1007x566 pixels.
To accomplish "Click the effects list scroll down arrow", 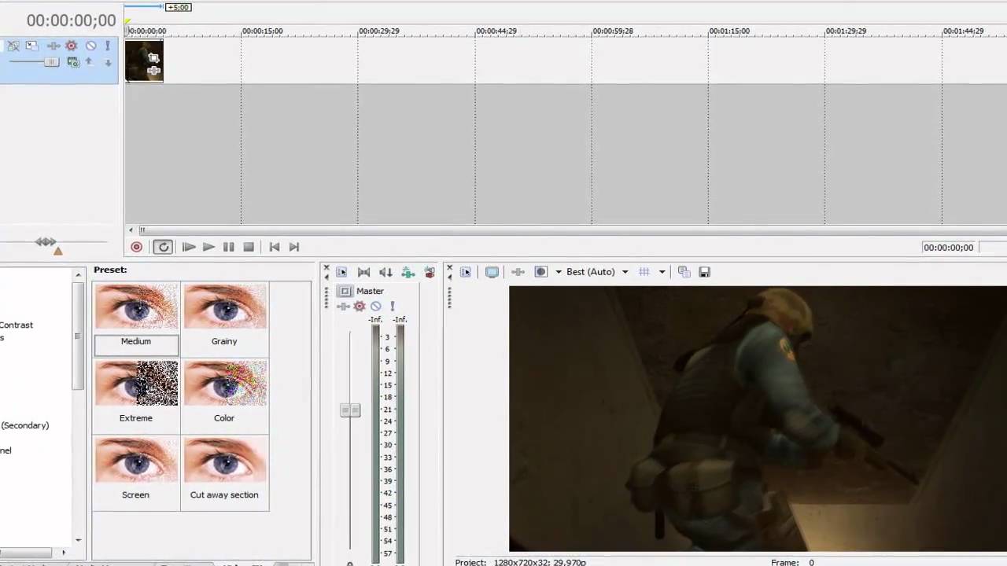I will coord(78,540).
